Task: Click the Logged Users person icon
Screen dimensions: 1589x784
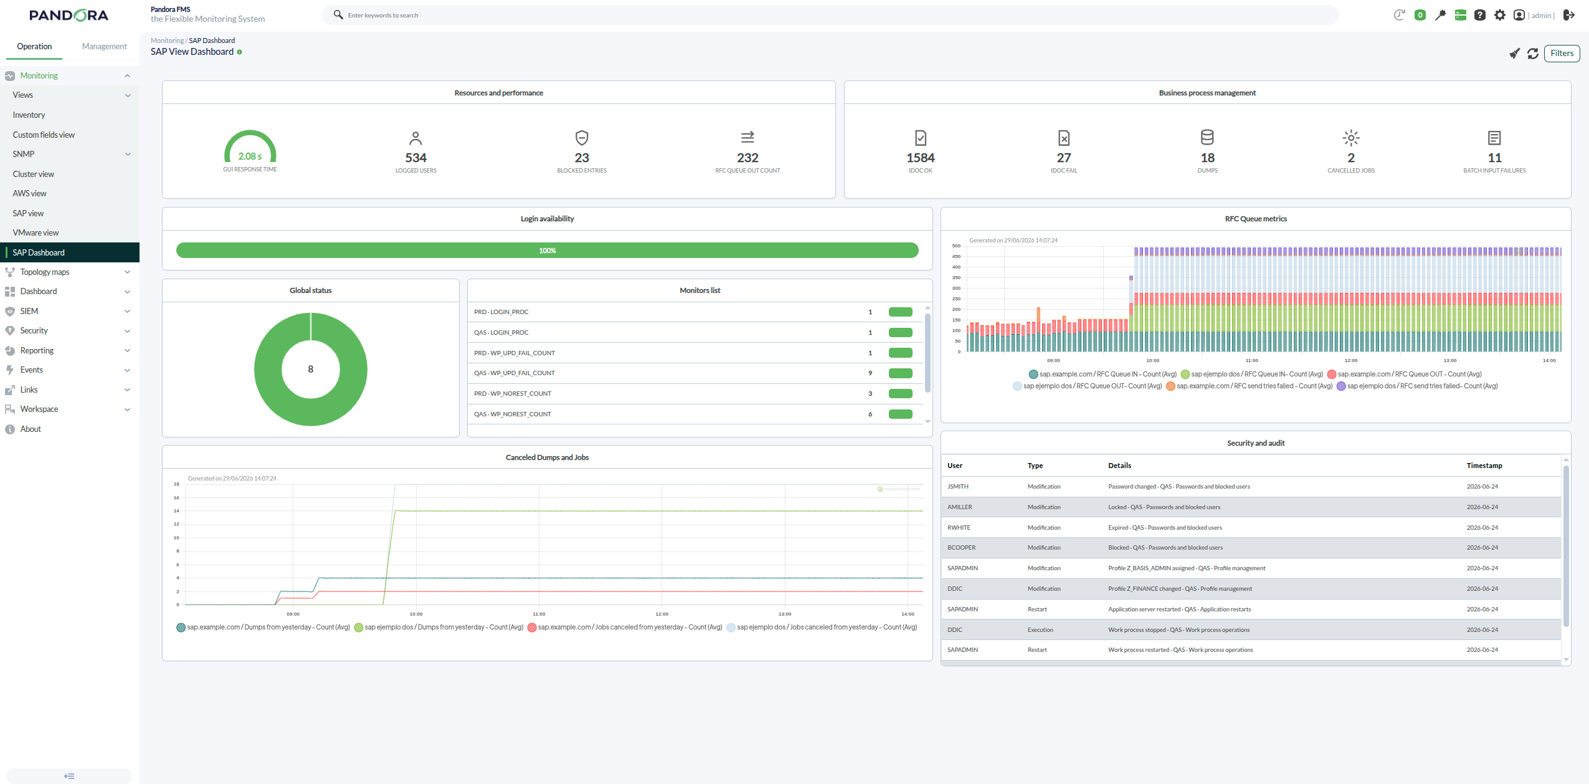Action: pyautogui.click(x=415, y=138)
